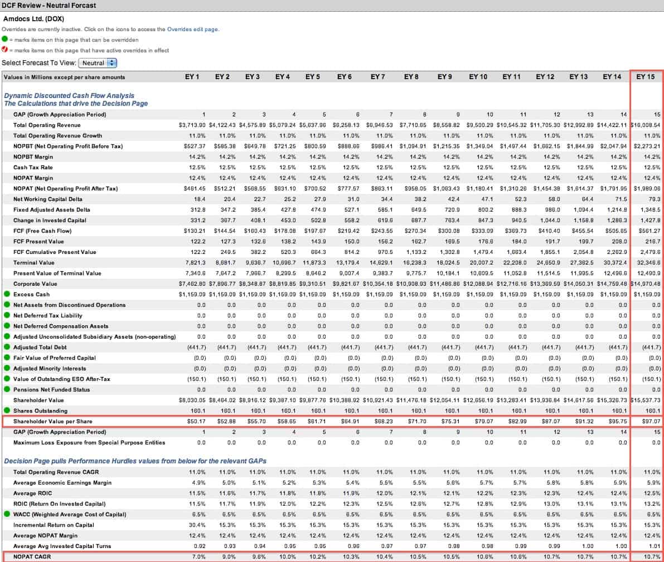This screenshot has height=562, width=664.
Task: Click the NOPBT Margin row label
Action: click(33, 157)
